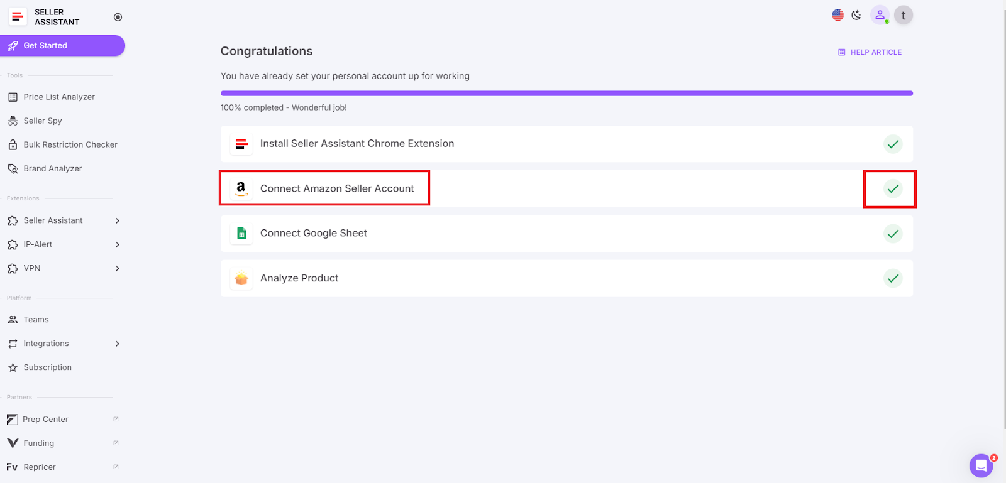Image resolution: width=1006 pixels, height=483 pixels.
Task: Launch the Brand Analyzer tool
Action: [x=53, y=168]
